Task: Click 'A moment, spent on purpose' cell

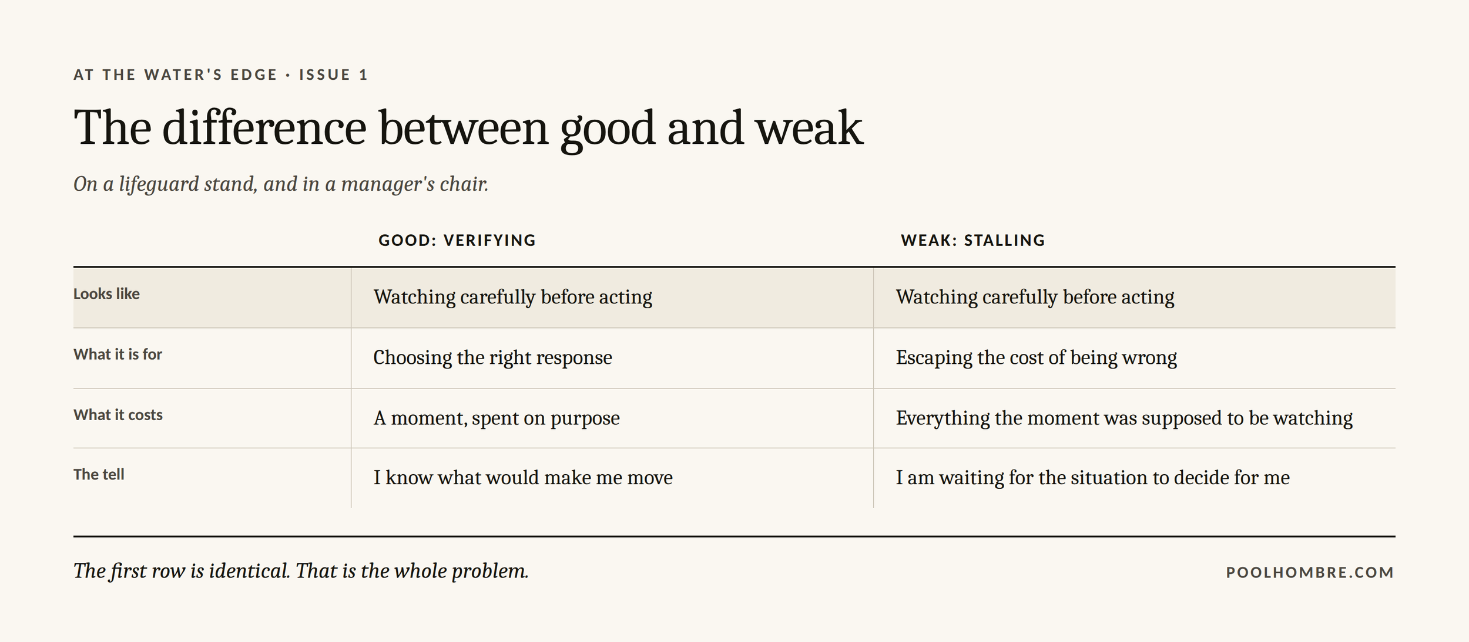Action: 497,418
